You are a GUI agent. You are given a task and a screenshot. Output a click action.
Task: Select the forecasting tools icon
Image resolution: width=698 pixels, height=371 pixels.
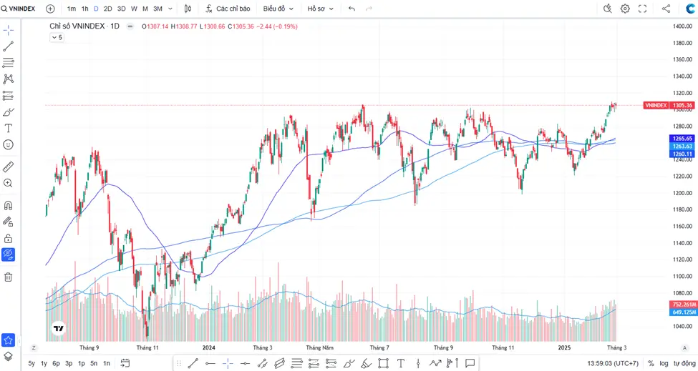click(8, 96)
